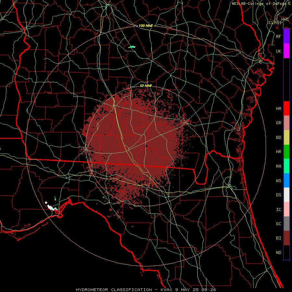This screenshot has width=292, height=292.
Task: Click the 'WS' legend label
Action: (279, 181)
